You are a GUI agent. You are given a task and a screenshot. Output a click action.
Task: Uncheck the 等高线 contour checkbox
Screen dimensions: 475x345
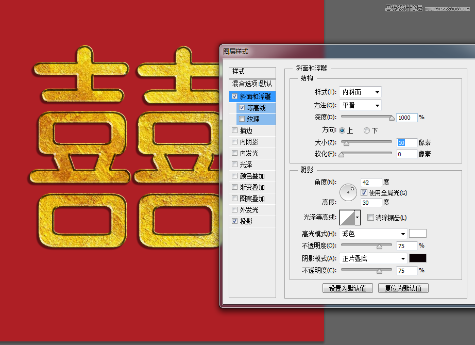[242, 108]
